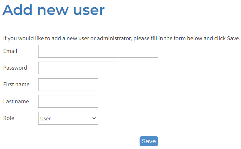Viewport: 241px width, 149px height.
Task: Open the Role dropdown menu
Action: (x=68, y=118)
